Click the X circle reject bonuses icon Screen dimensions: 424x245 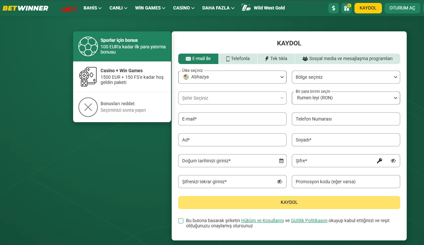point(88,107)
